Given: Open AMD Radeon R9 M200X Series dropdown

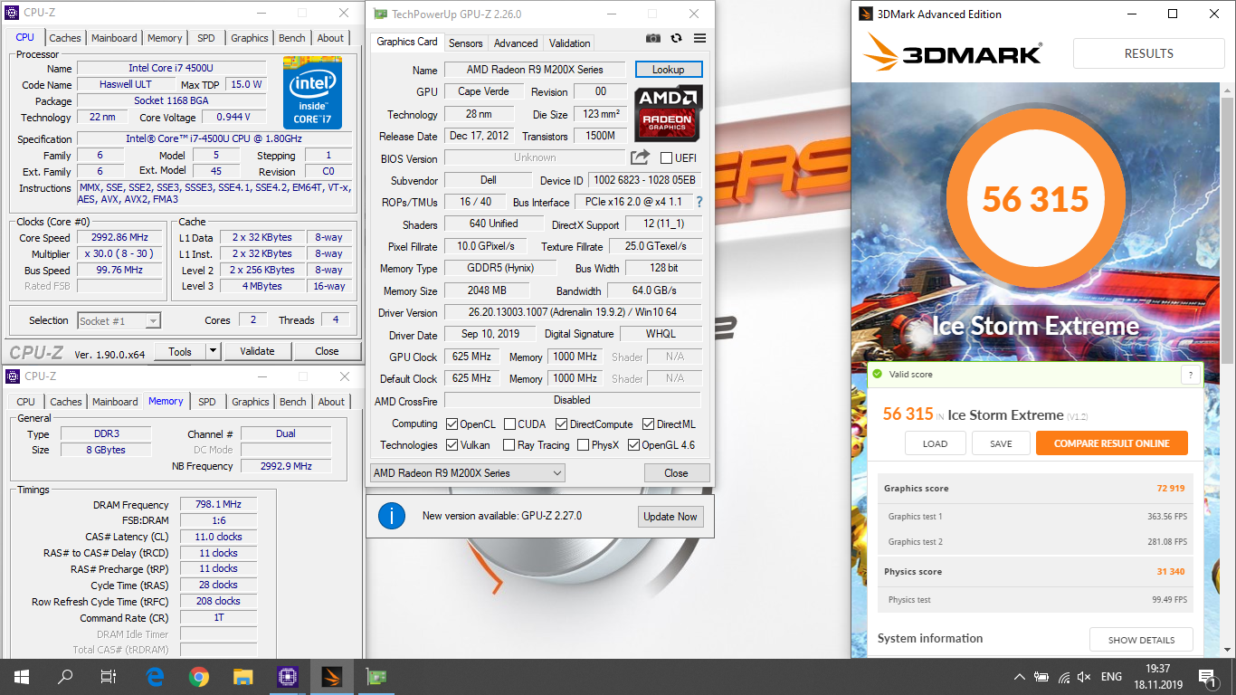Looking at the screenshot, I should point(468,472).
